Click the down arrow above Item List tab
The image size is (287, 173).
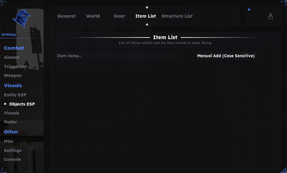pyautogui.click(x=147, y=8)
